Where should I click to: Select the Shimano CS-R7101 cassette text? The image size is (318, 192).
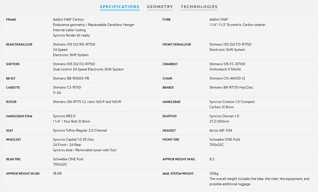(x=67, y=87)
